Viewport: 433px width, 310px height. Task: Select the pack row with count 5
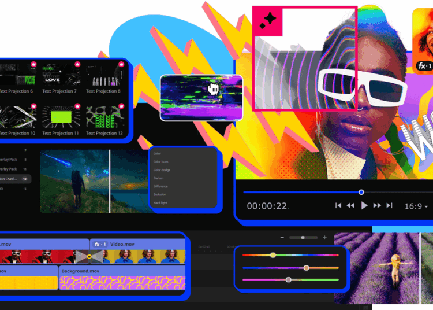click(14, 189)
